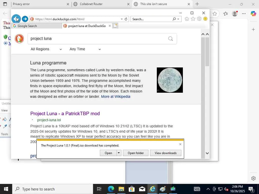
Task: Click the vertical scrollbar thumb
Action: click(207, 52)
